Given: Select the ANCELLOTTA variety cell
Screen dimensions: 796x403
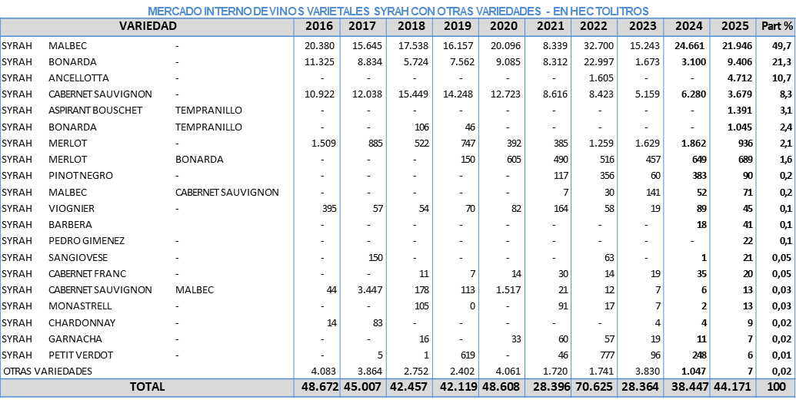Looking at the screenshot, I should click(78, 78).
